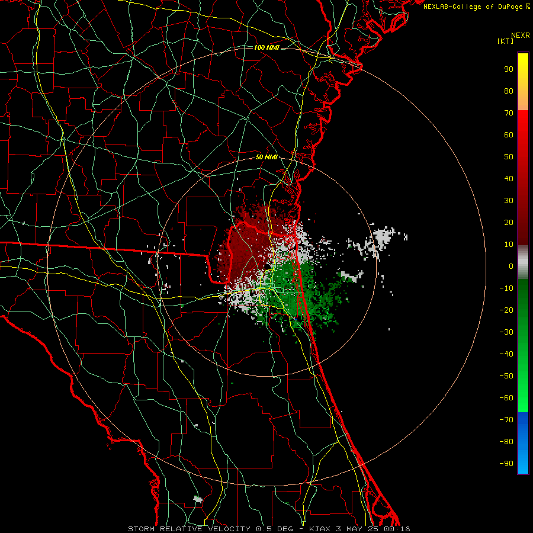Screen dimensions: 533x533
Task: Pick the -20 label on the velocity scale
Action: point(506,310)
